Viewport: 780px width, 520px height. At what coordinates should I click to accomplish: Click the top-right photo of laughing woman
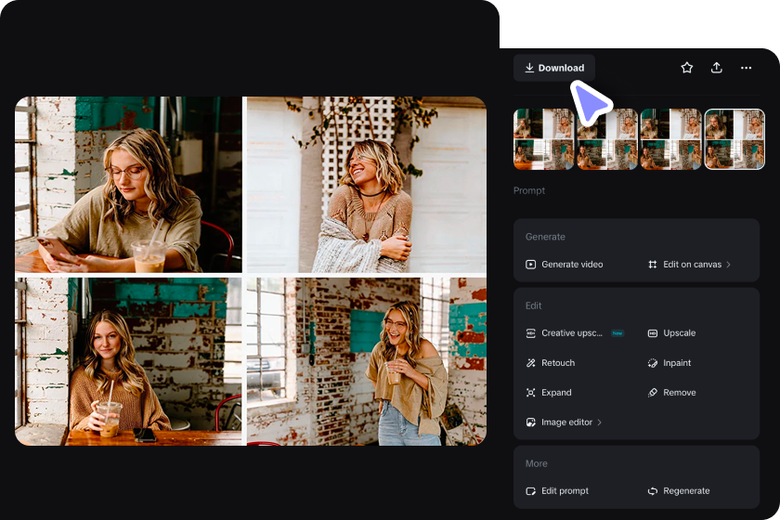[x=367, y=184]
